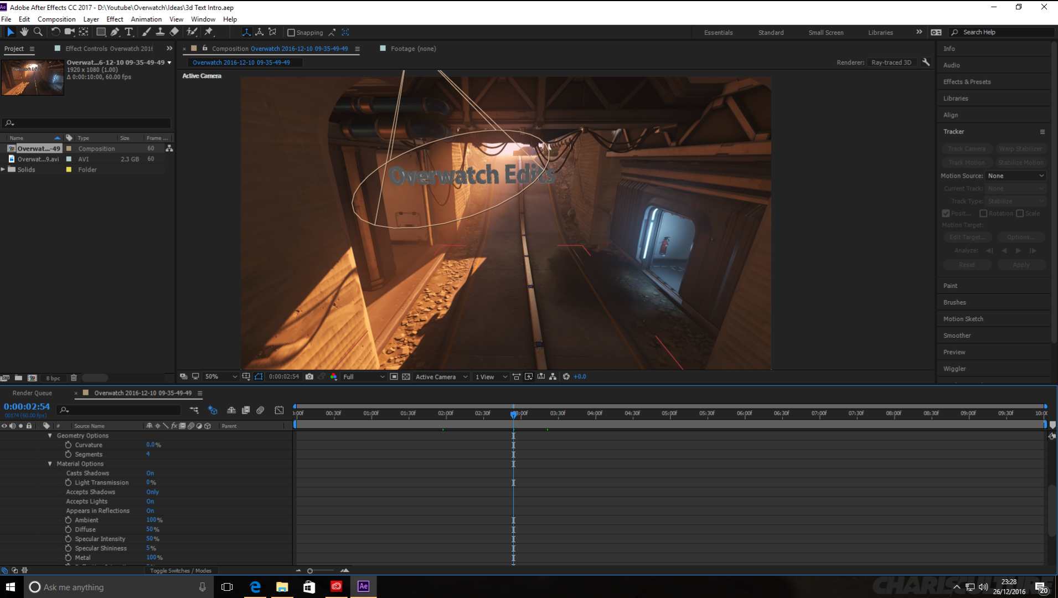The image size is (1058, 598).
Task: Click Toggle Switches / Modes button
Action: (x=180, y=570)
